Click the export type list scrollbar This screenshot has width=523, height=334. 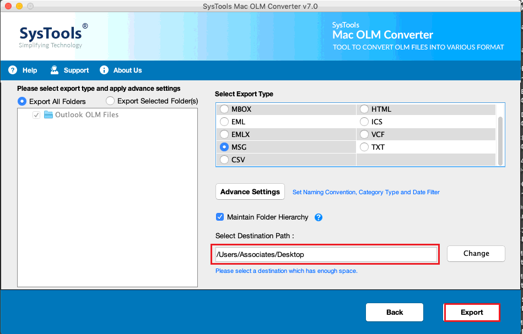500,140
